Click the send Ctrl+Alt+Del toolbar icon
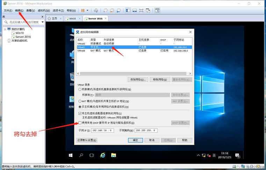 point(96,10)
